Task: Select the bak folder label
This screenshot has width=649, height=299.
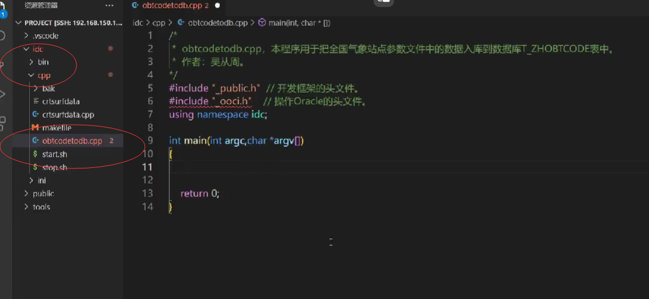Action: coord(49,88)
